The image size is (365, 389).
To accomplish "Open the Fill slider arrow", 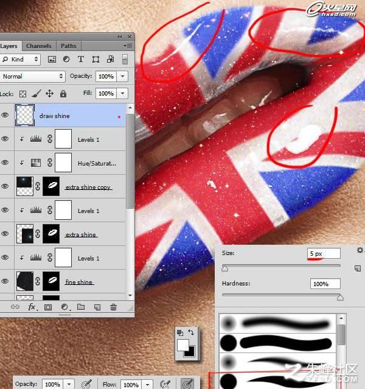I will coord(123,94).
